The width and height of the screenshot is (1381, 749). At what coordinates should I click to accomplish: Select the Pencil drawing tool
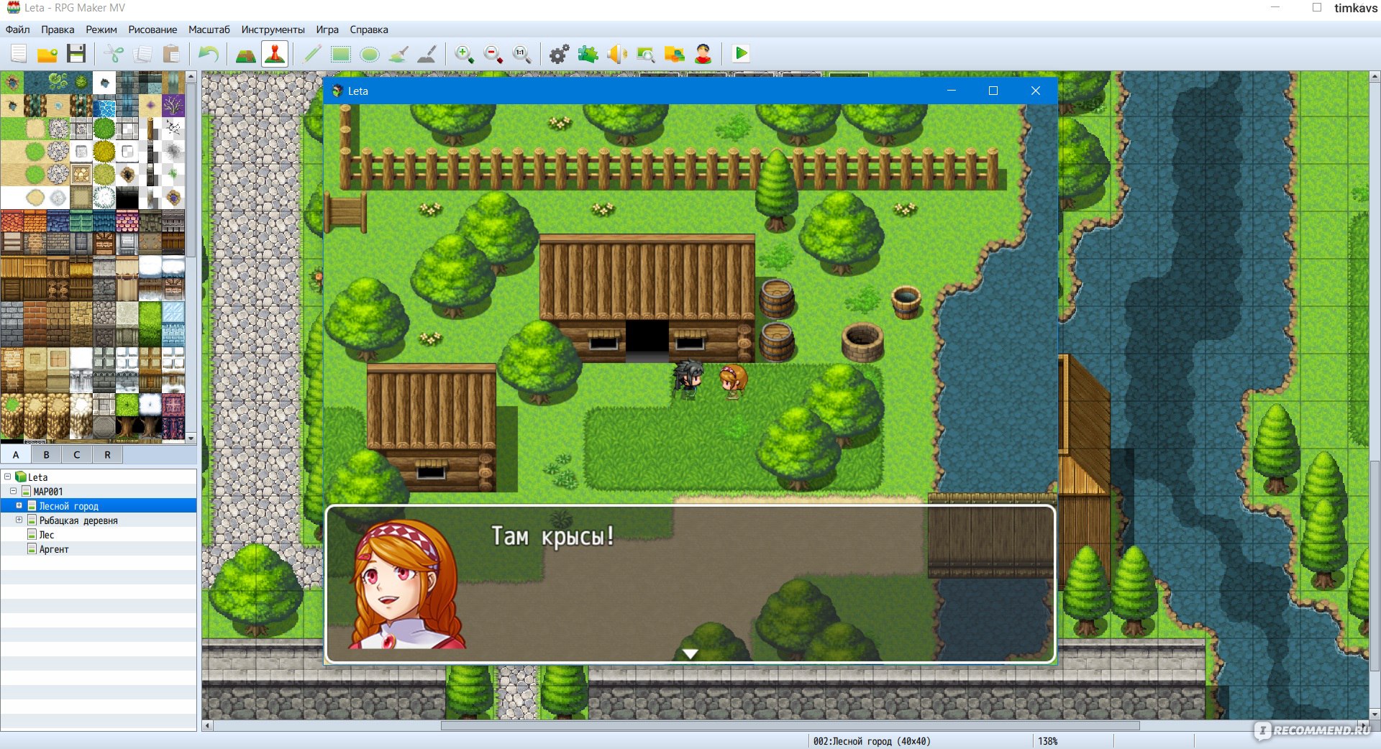[312, 54]
